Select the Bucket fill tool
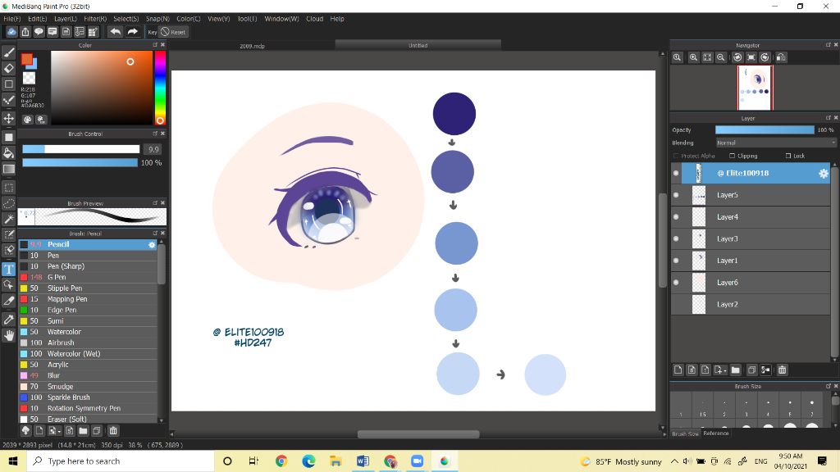This screenshot has height=472, width=840. (x=9, y=152)
